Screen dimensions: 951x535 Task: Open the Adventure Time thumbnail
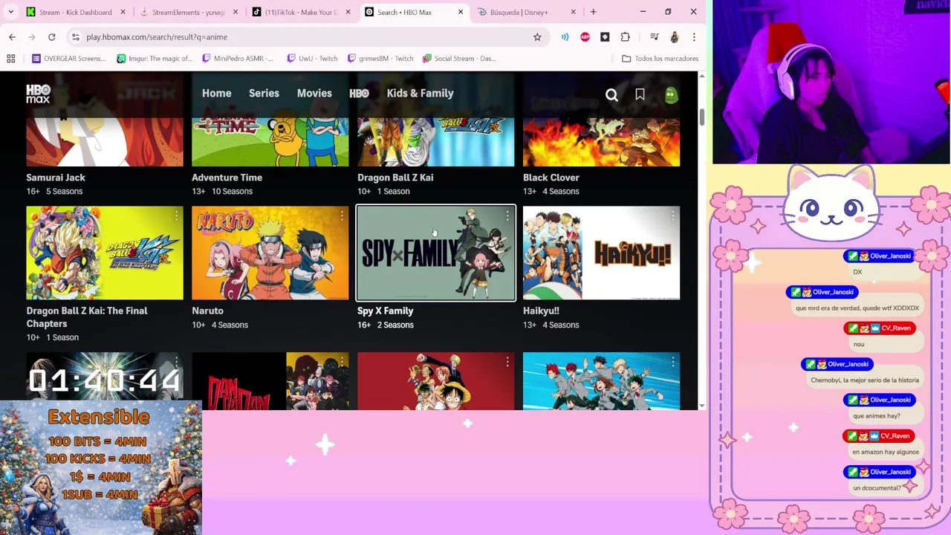pos(270,142)
